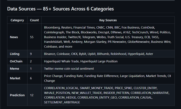Click the Market sources cell starting with 'Price Change'
This screenshot has height=109, width=181.
(108, 78)
